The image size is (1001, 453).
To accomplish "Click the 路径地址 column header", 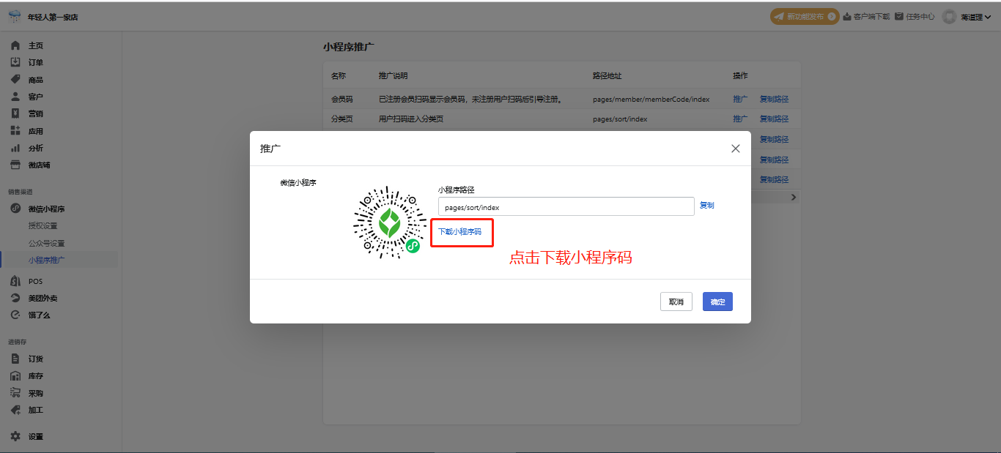I will [607, 75].
